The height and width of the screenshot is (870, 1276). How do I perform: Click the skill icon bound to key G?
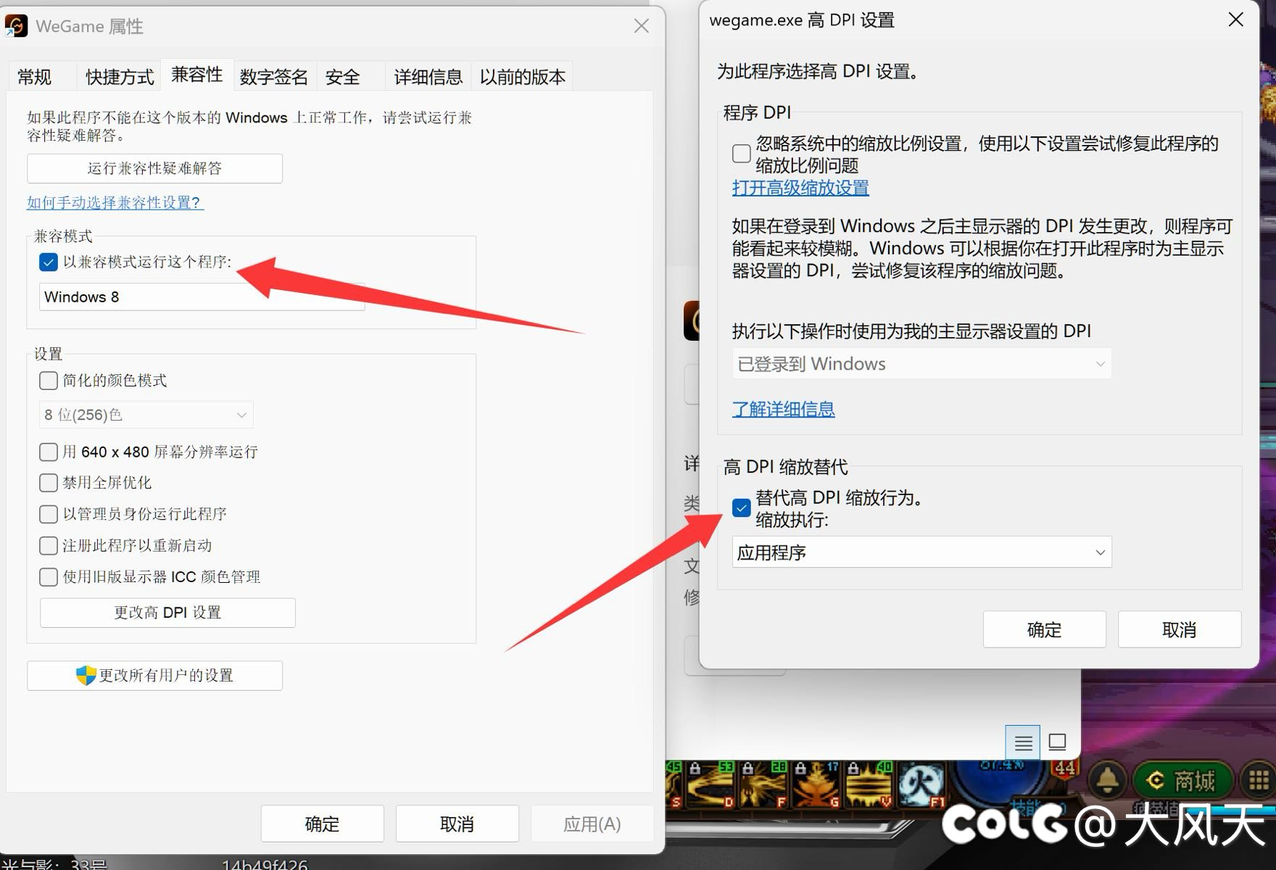coord(816,784)
